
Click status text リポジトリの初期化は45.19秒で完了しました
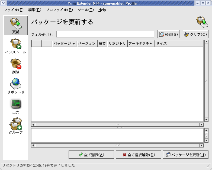pyautogui.click(x=38, y=165)
